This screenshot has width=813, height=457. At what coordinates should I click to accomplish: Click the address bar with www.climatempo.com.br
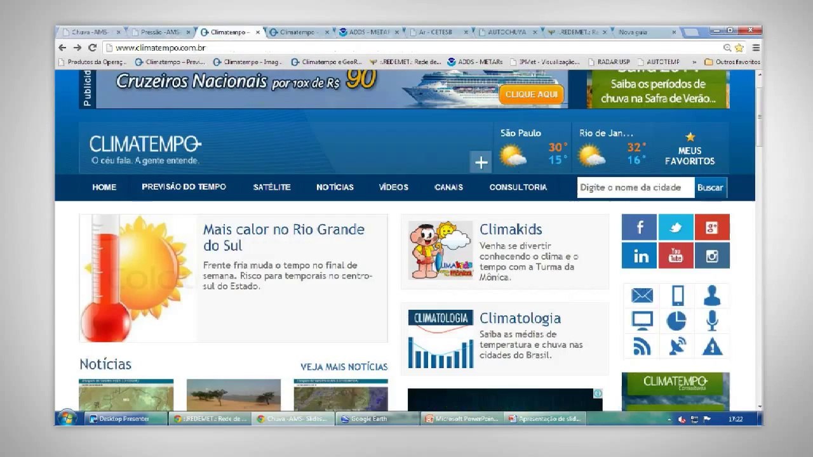tap(413, 48)
